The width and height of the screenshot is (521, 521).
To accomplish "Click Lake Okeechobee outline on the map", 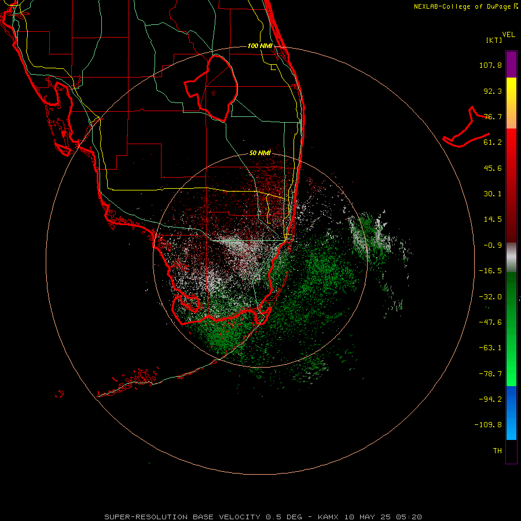I will 211,88.
